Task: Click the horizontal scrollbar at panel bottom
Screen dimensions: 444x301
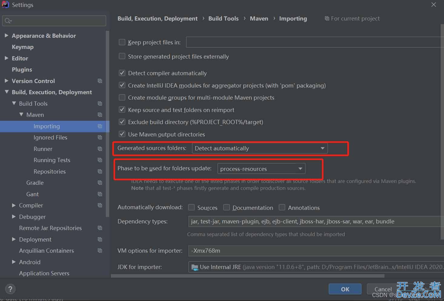Action: click(x=247, y=276)
